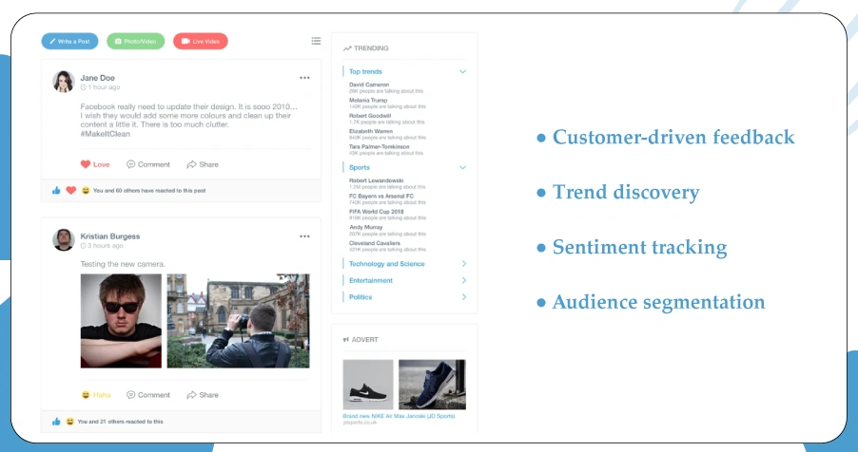858x452 pixels.
Task: Click the Photo/Video button
Action: pyautogui.click(x=135, y=42)
